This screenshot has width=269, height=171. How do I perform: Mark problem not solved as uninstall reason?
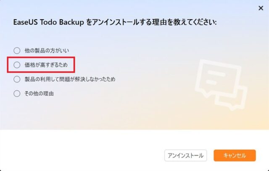[x=17, y=79]
